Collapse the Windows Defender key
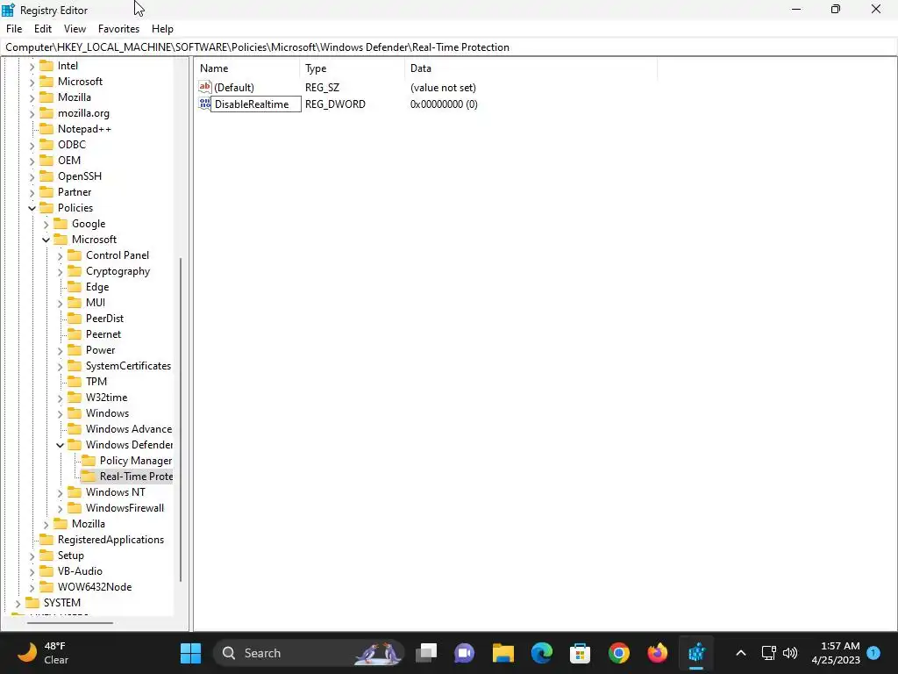 pyautogui.click(x=61, y=445)
